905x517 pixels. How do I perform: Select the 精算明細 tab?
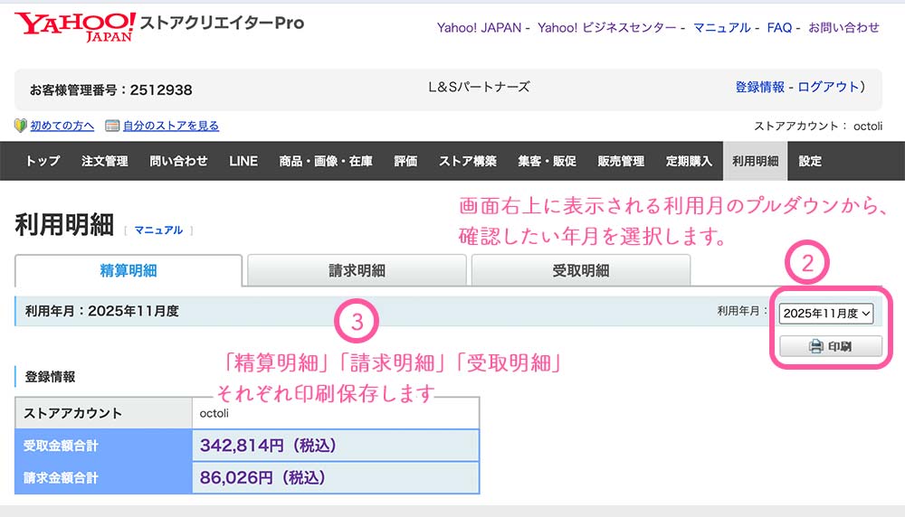click(x=129, y=270)
